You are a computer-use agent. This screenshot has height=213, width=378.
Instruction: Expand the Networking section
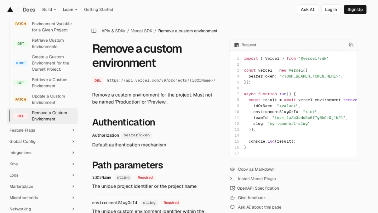pos(43,209)
